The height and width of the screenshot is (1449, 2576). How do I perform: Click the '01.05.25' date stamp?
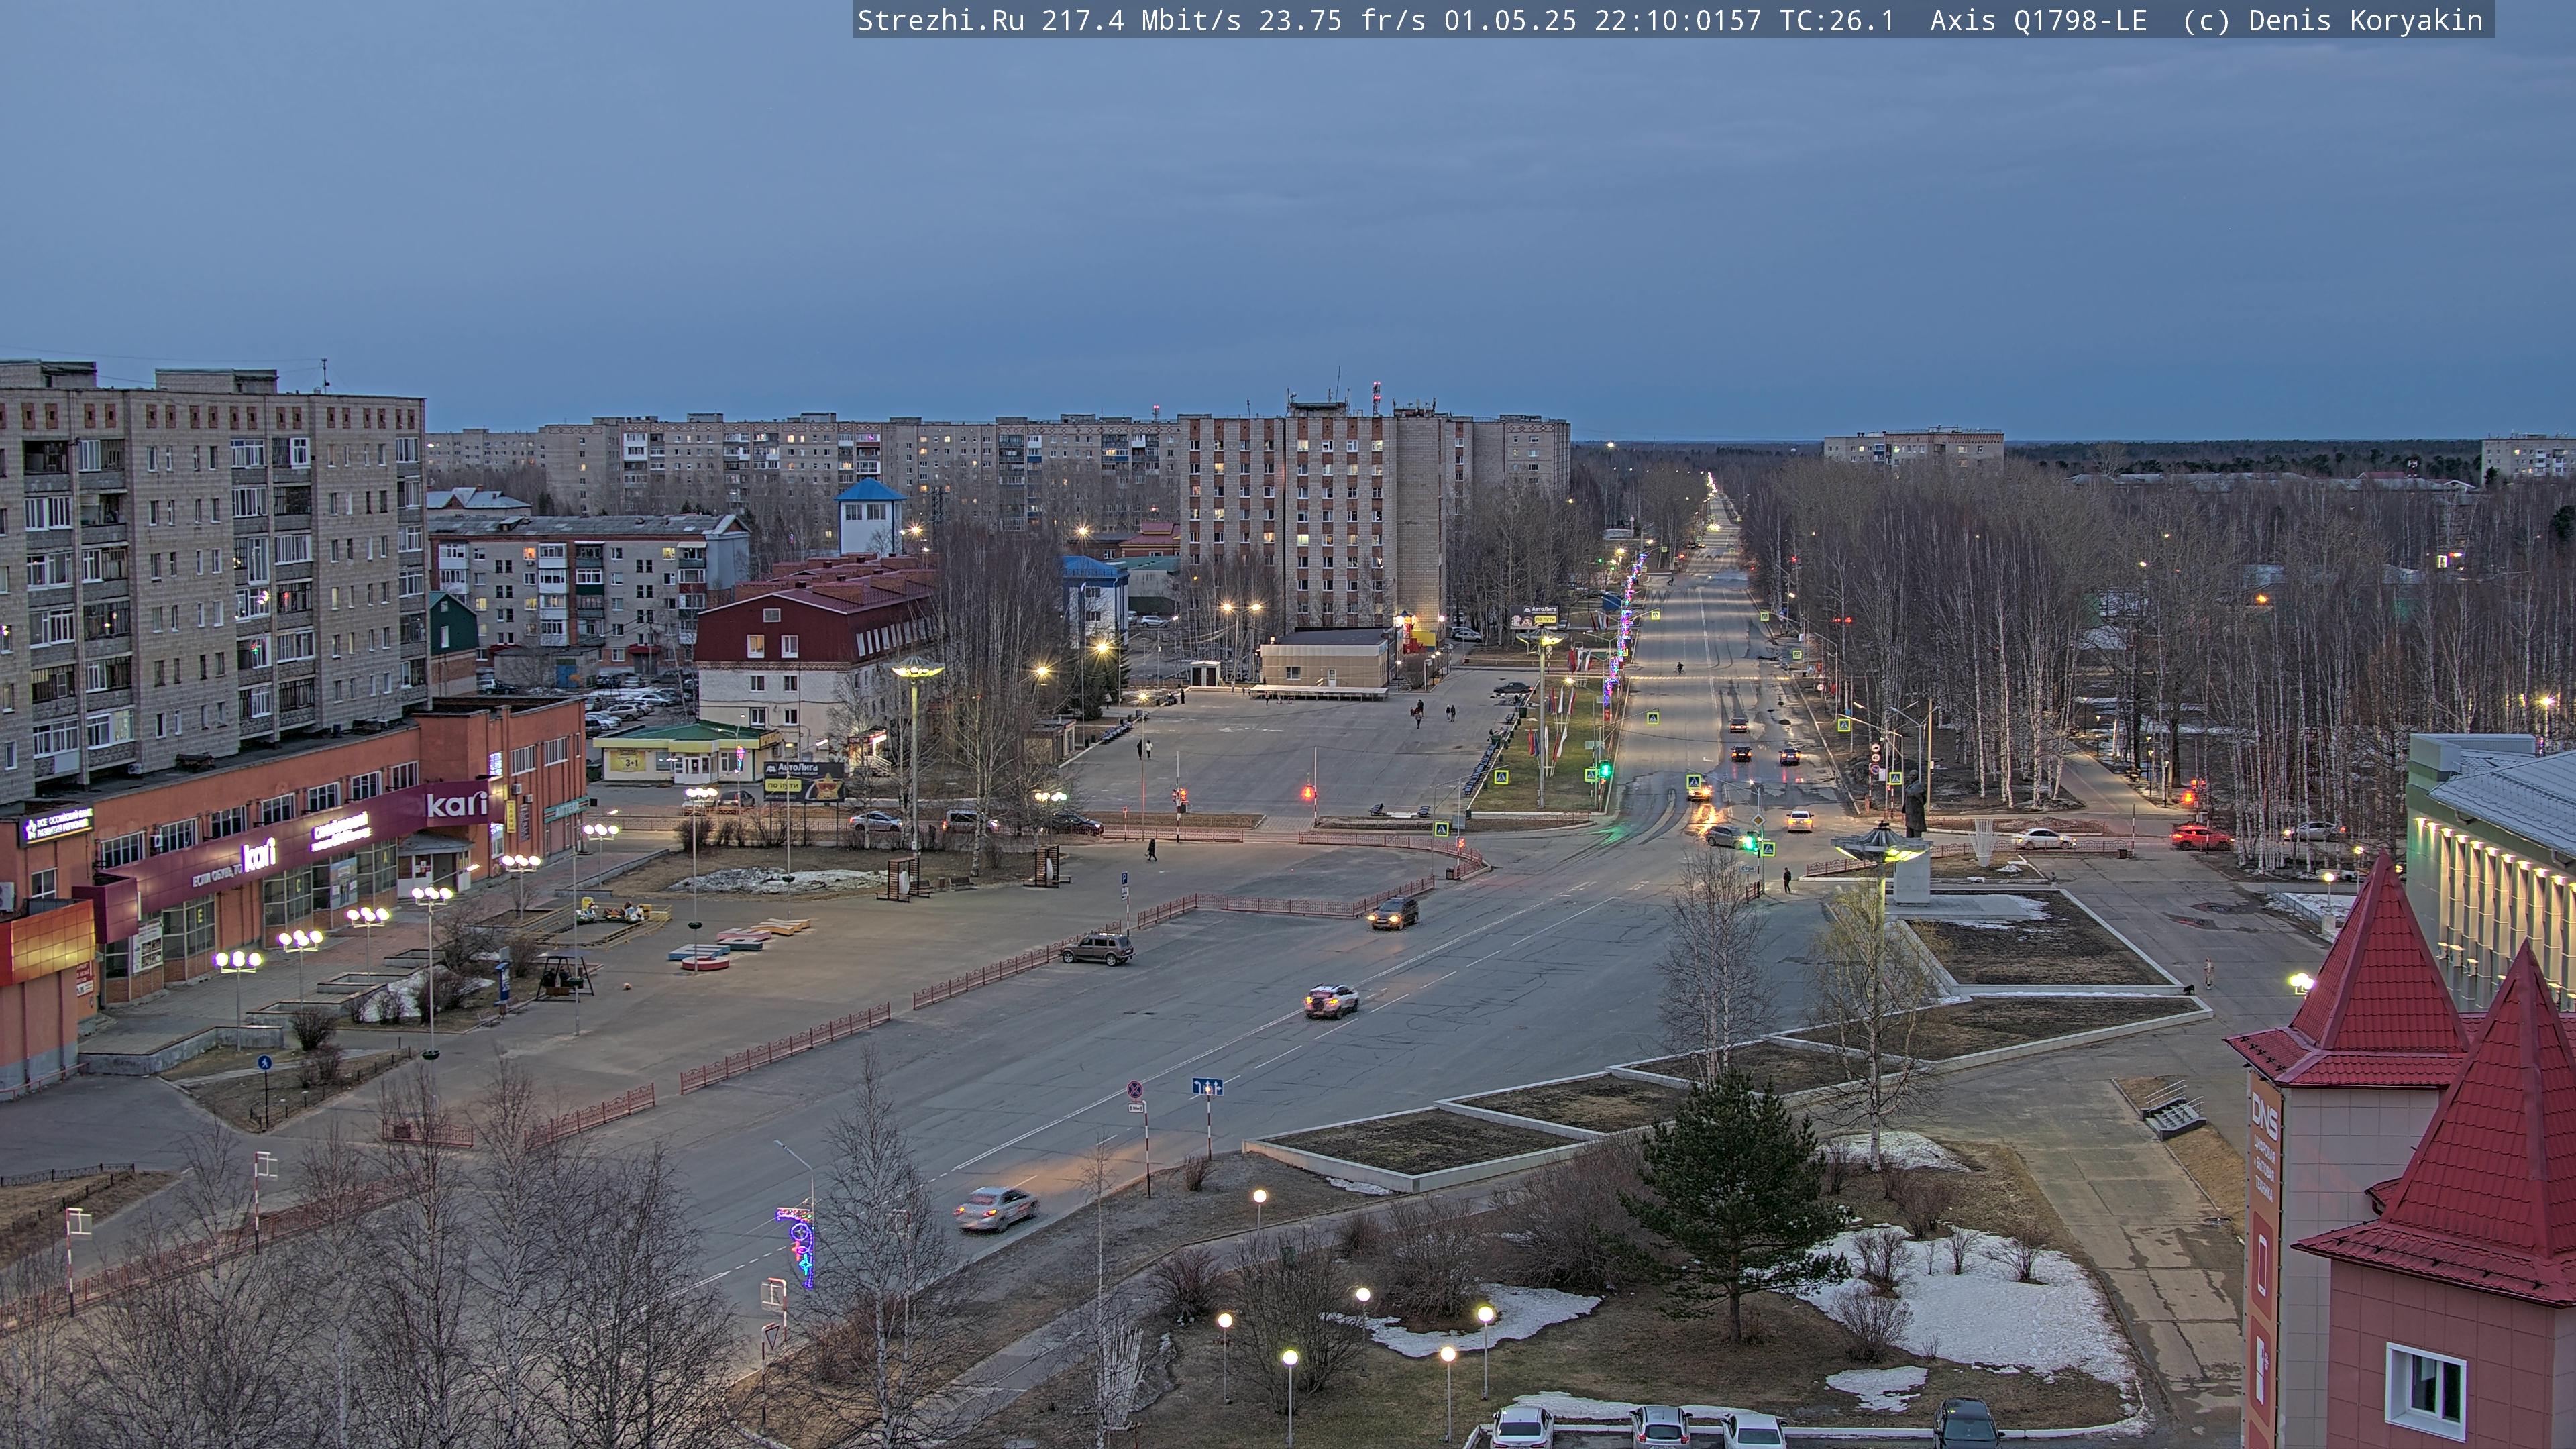pyautogui.click(x=1510, y=21)
